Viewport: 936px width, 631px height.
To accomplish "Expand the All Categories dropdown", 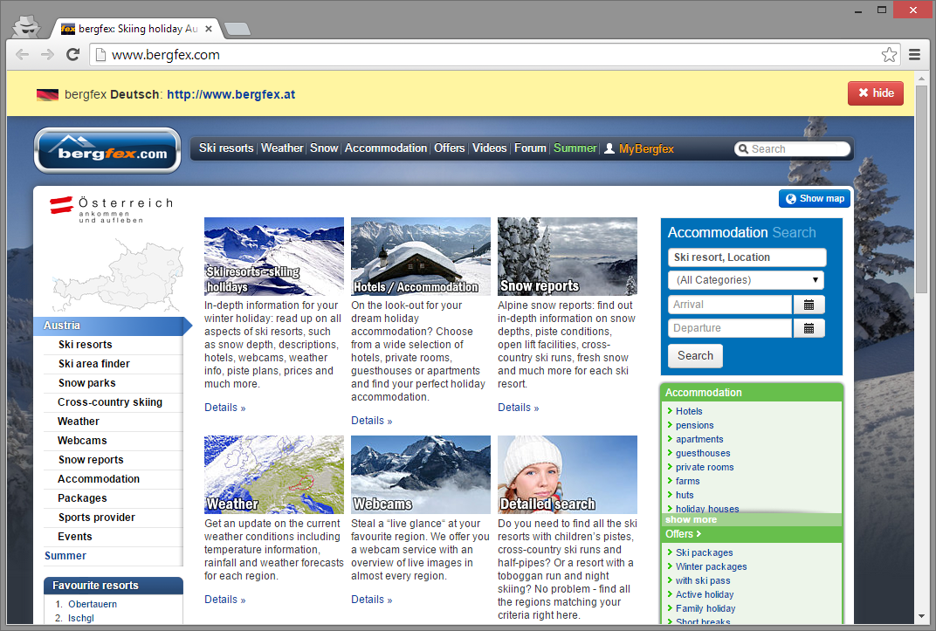I will (747, 280).
